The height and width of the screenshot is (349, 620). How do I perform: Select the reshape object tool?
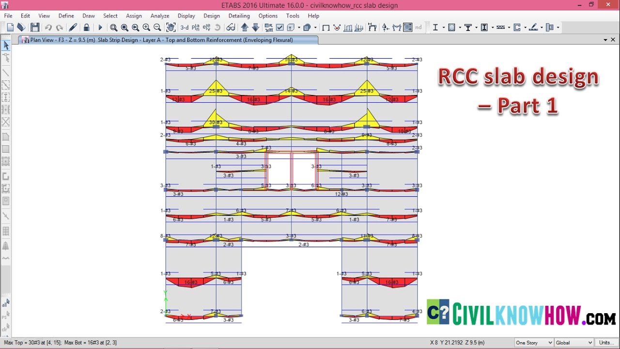6,58
